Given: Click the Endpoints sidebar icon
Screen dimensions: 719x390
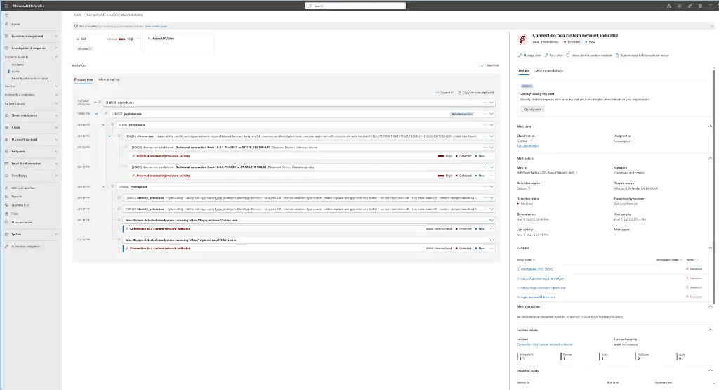Looking at the screenshot, I should pos(6,151).
